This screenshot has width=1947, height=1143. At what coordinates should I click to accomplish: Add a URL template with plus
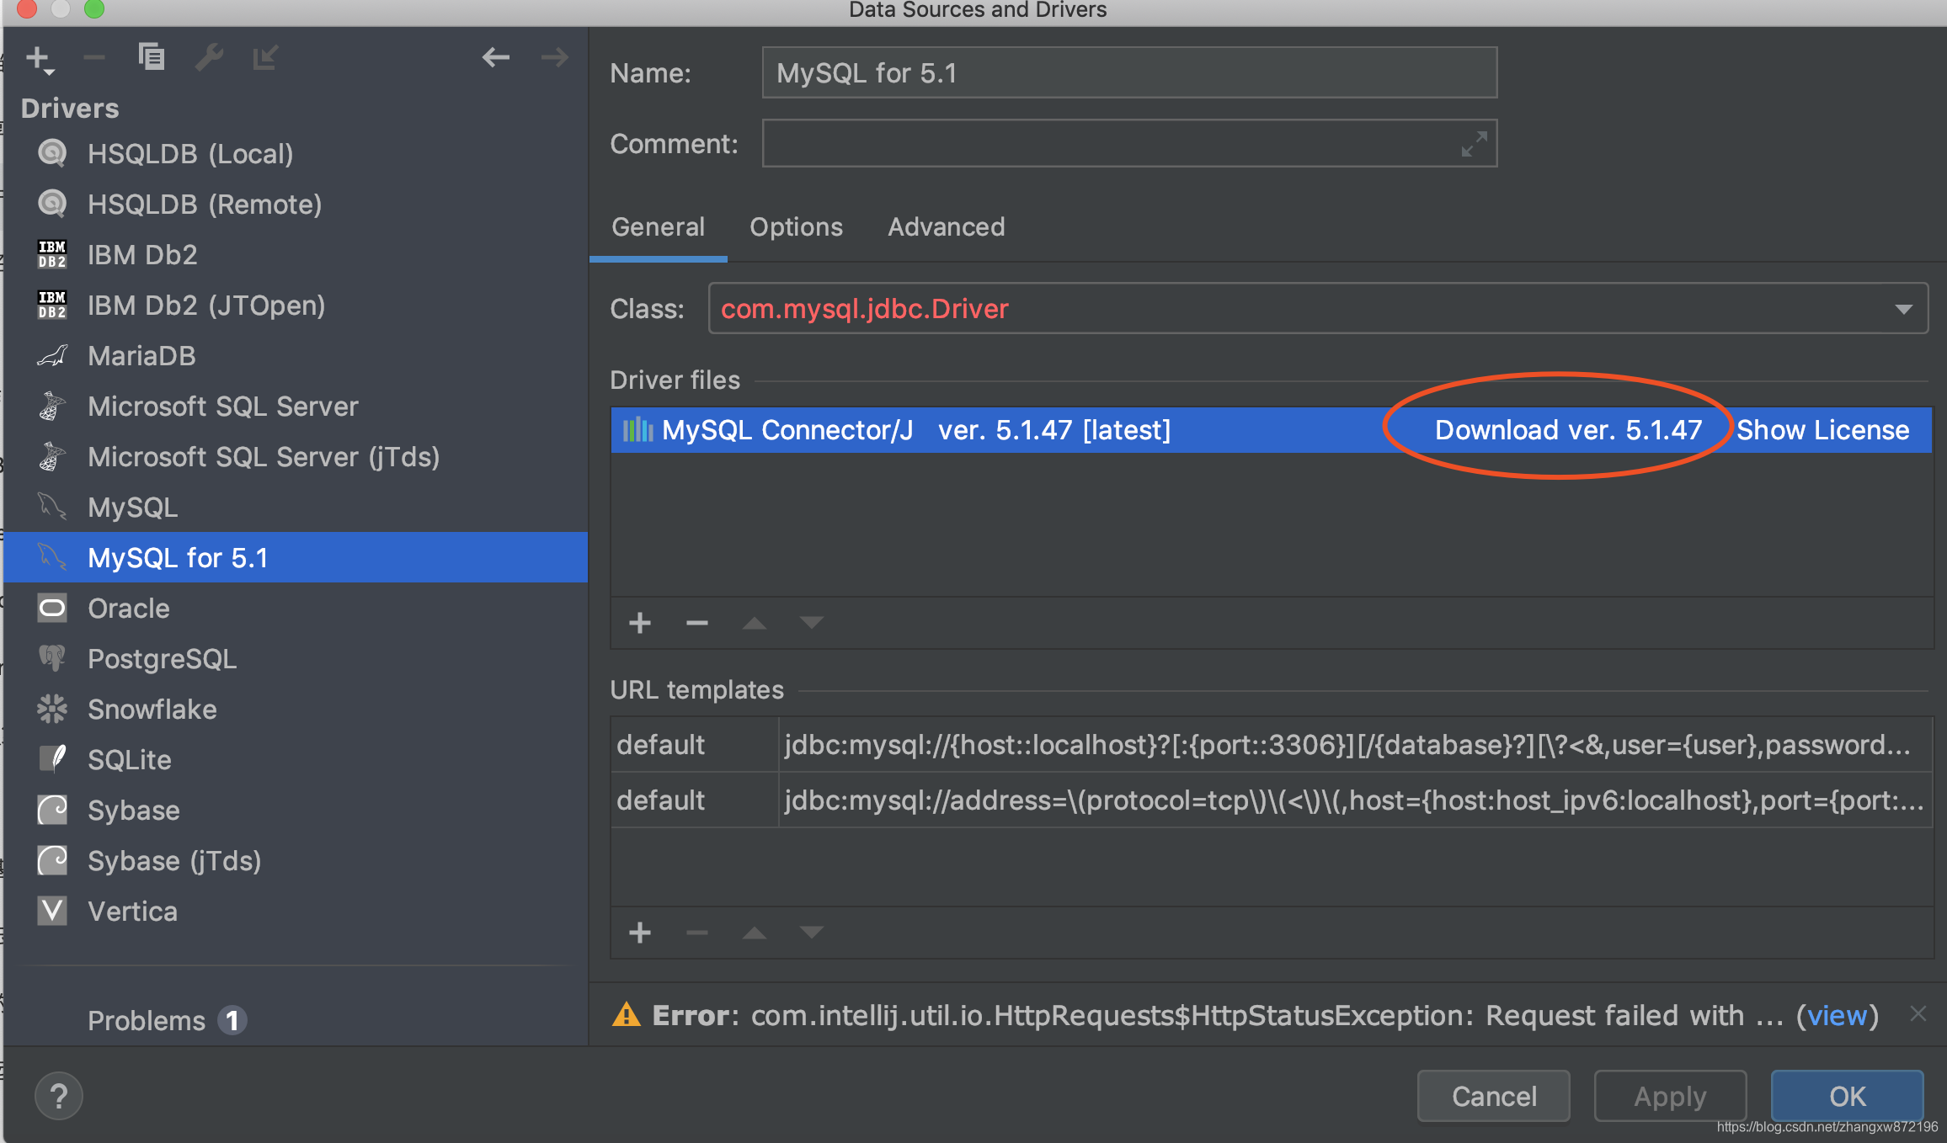tap(640, 933)
